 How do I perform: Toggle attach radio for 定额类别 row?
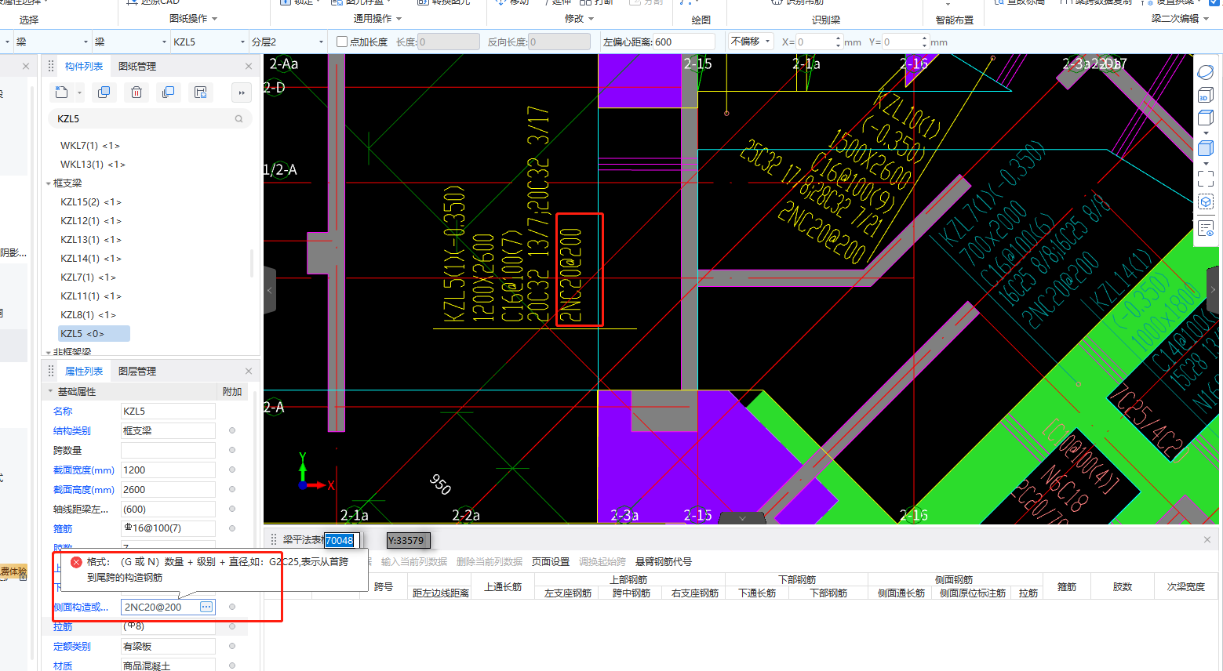pos(232,646)
